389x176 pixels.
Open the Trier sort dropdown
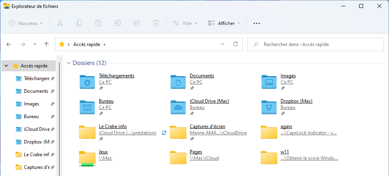point(185,23)
